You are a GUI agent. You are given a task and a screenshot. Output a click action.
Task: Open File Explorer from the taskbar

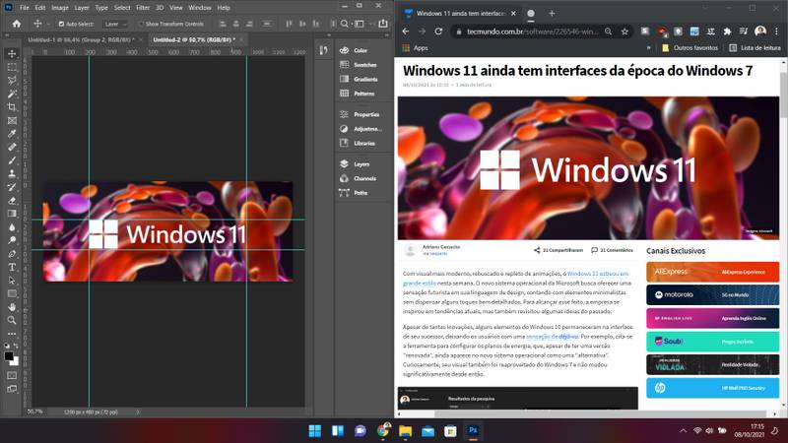[x=406, y=431]
